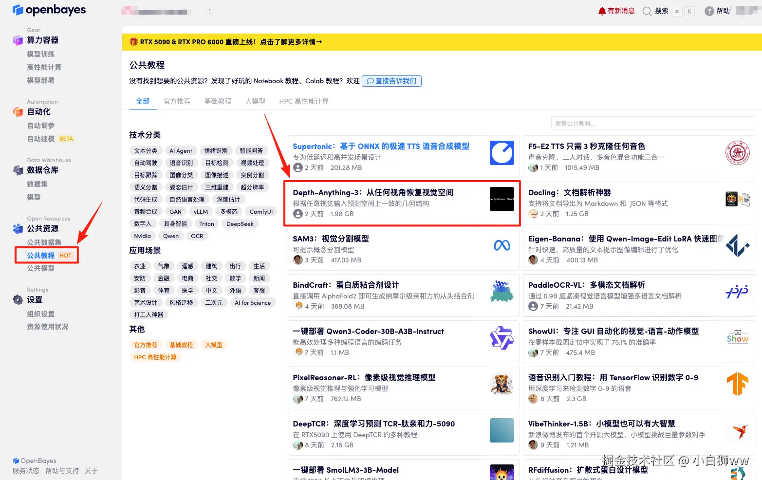Click the SAM3 Meta logo icon

point(502,245)
